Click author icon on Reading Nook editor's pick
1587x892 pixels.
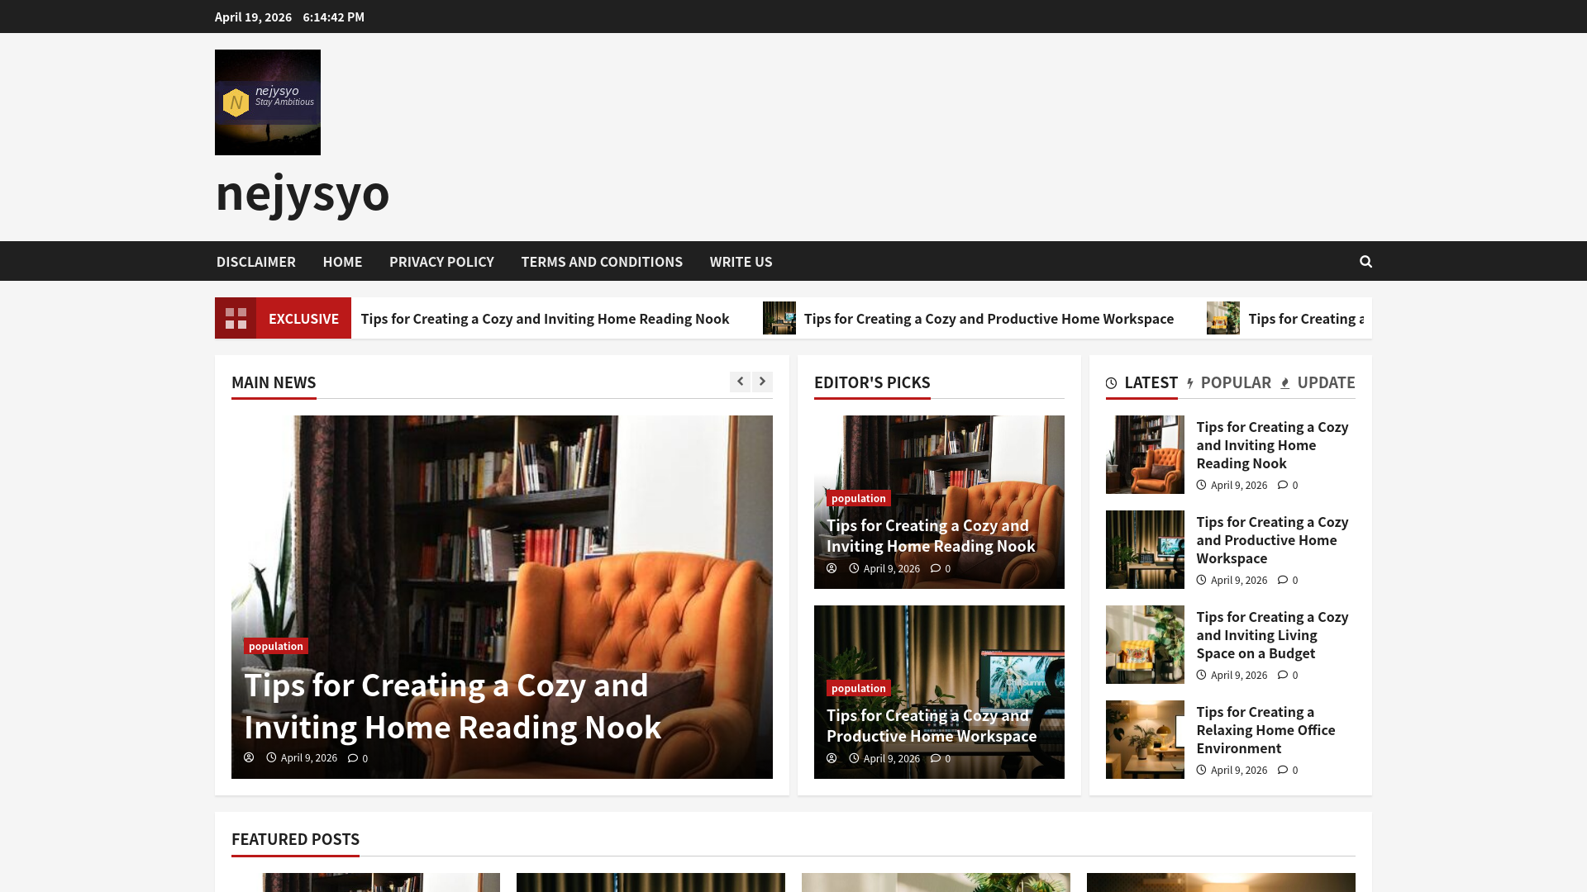tap(832, 568)
